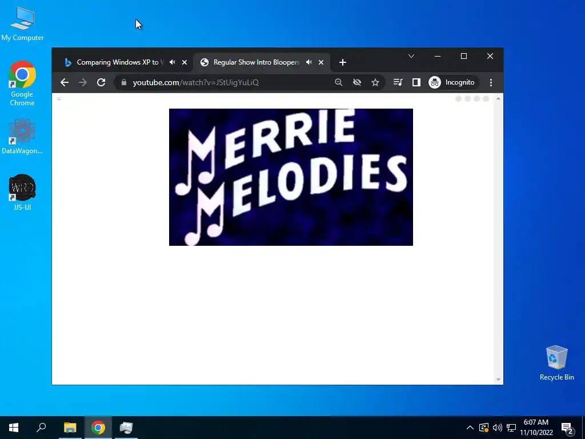
Task: Expand the Chrome tab search chevron
Action: point(411,56)
